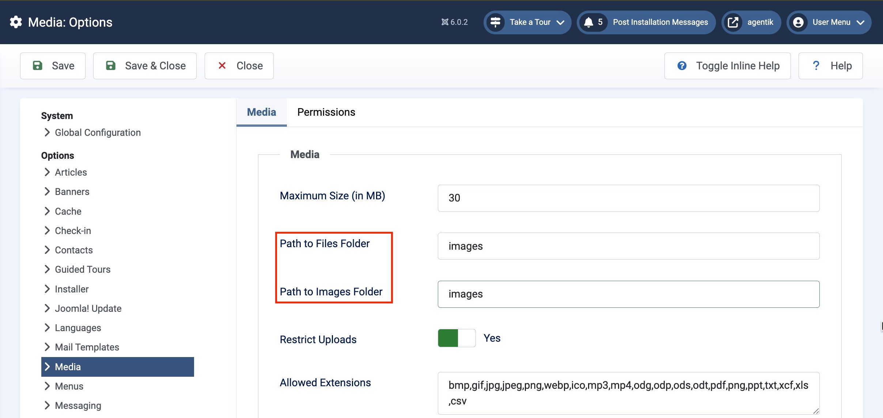Toggle the Restrict Uploads switch
This screenshot has width=883, height=418.
point(456,338)
